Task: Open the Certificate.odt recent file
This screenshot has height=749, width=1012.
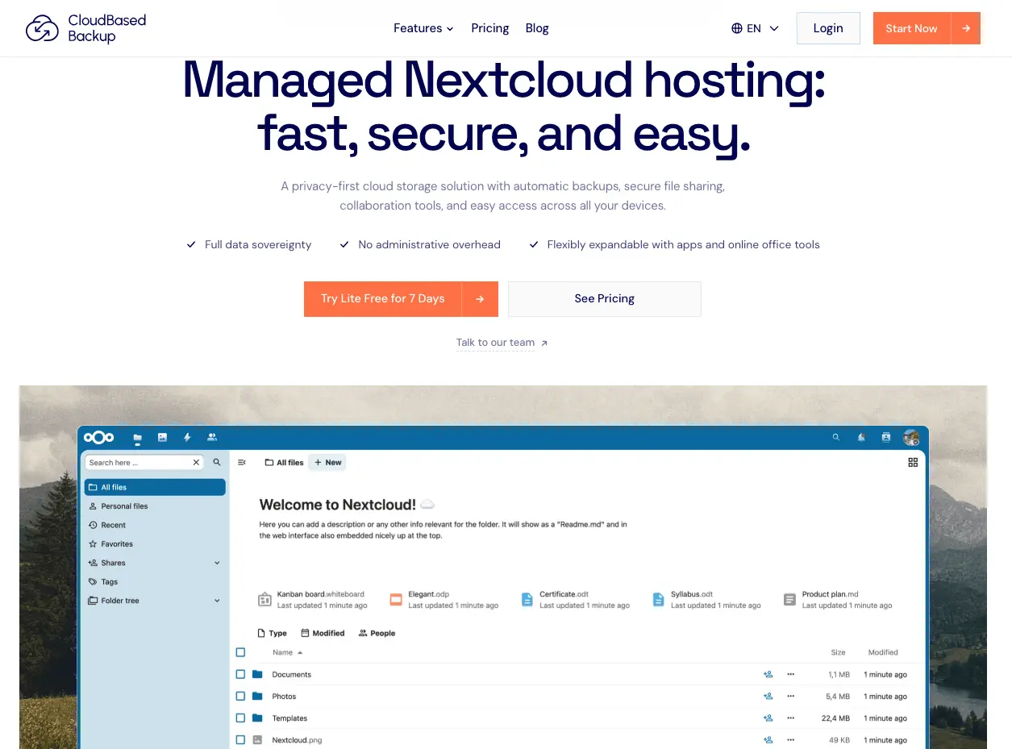Action: click(577, 600)
